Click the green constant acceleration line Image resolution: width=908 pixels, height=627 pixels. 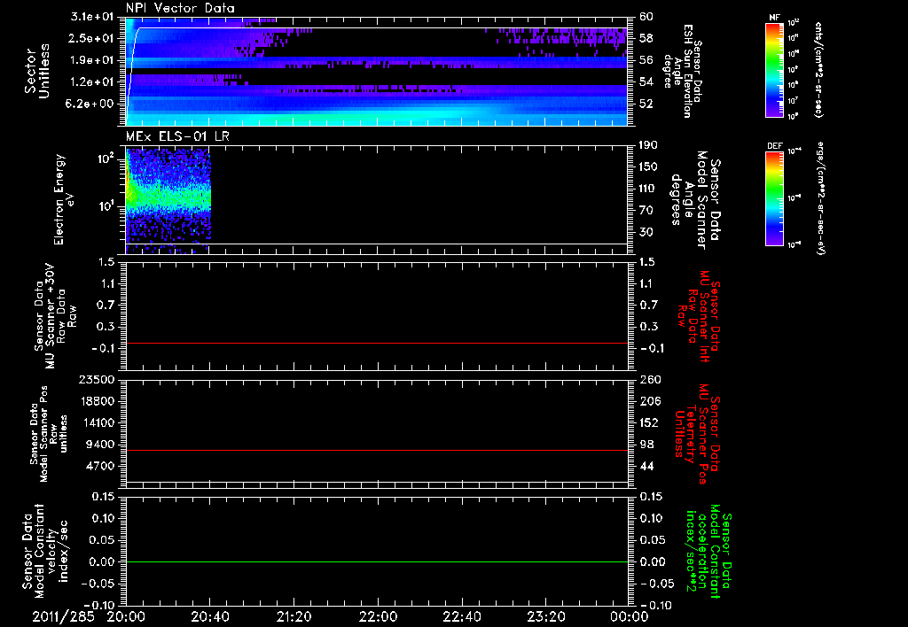tap(376, 561)
